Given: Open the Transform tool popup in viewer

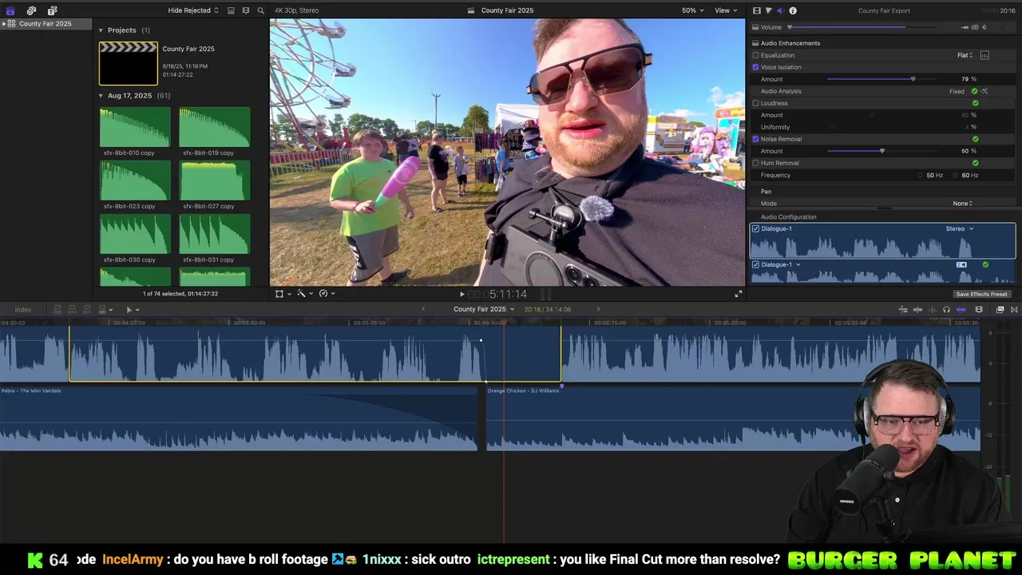Looking at the screenshot, I should pyautogui.click(x=282, y=294).
